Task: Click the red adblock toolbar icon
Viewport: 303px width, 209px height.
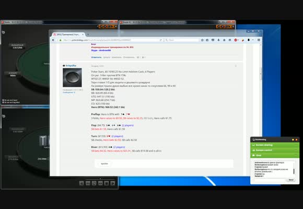Action: pos(236,40)
